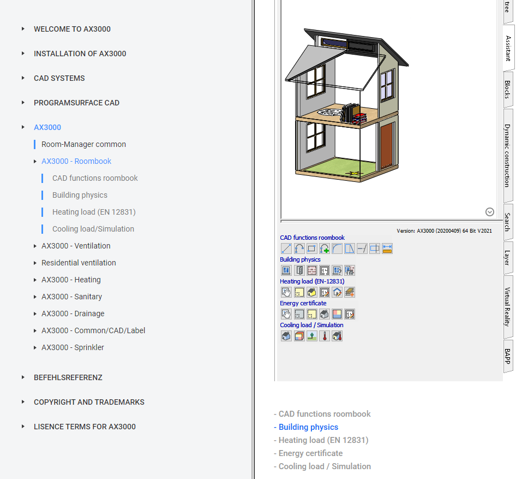Select the gray house icon under Energy certificate
The image size is (522, 479).
[324, 314]
